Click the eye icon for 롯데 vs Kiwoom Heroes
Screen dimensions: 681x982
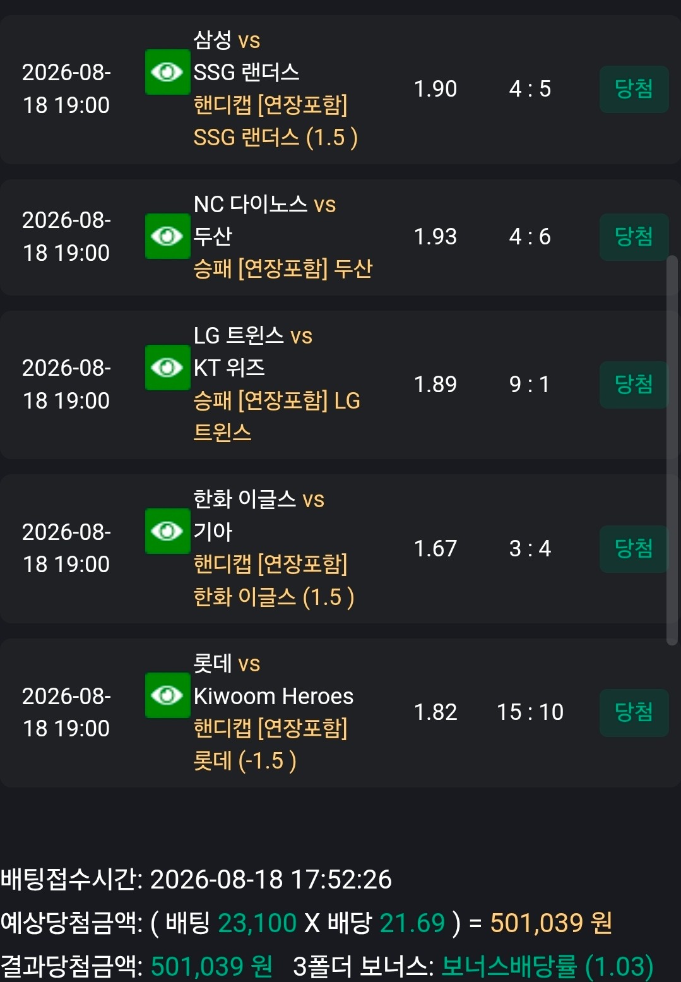[167, 695]
